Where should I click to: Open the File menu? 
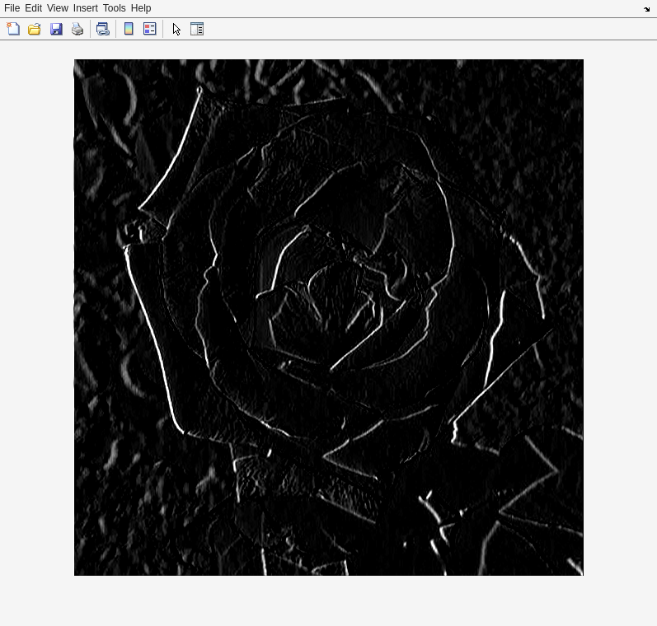(12, 8)
